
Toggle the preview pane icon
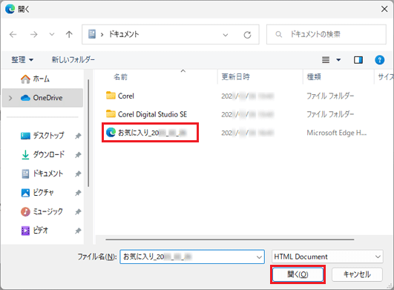(358, 60)
